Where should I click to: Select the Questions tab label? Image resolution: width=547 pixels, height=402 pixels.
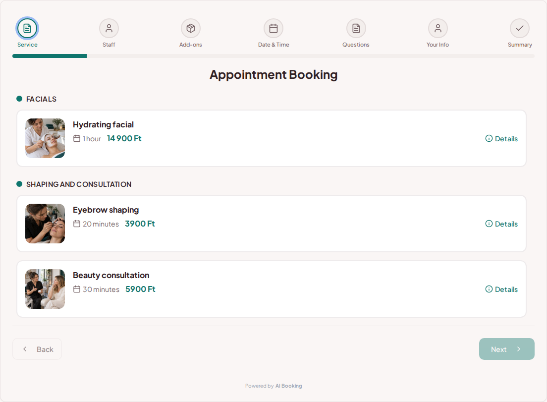click(x=356, y=45)
